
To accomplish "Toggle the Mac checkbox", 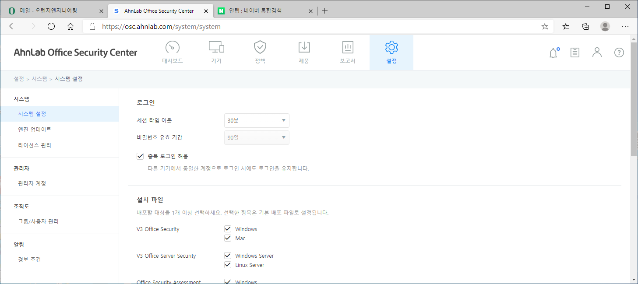I will coord(228,238).
